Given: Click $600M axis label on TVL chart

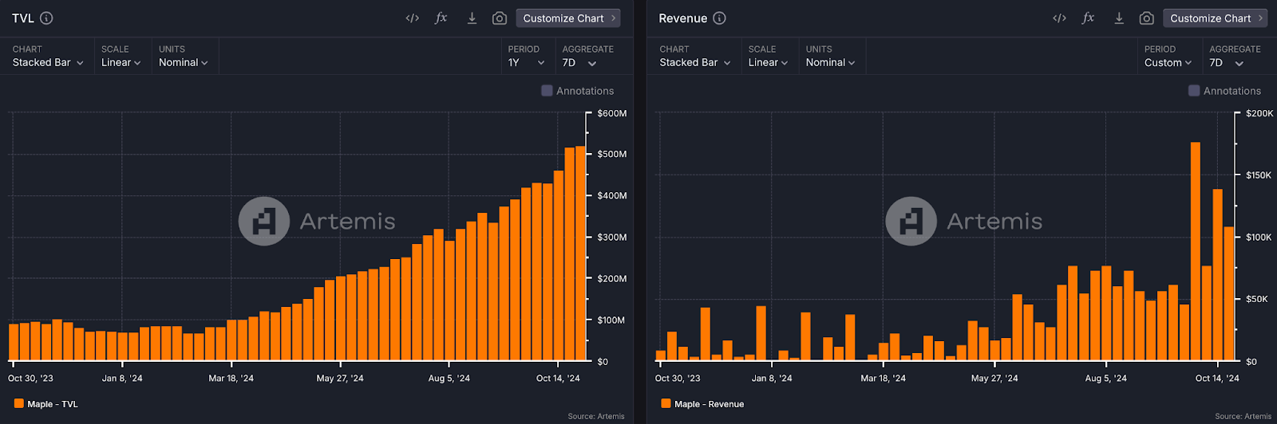Looking at the screenshot, I should pyautogui.click(x=612, y=113).
